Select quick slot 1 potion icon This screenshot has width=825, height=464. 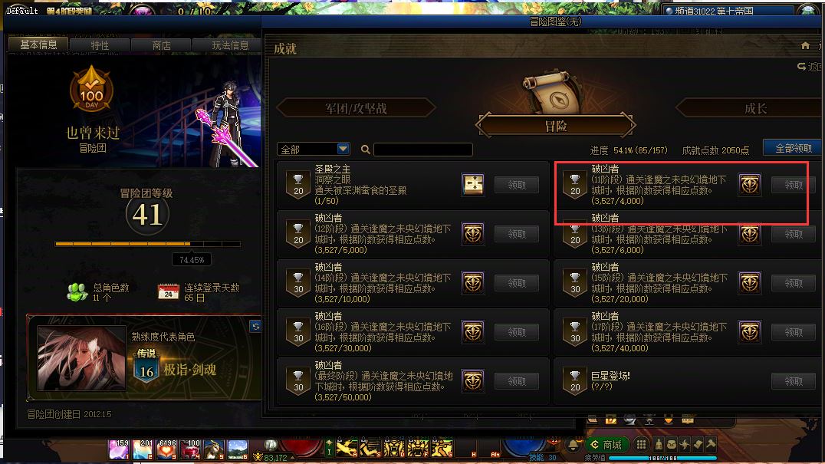point(119,449)
